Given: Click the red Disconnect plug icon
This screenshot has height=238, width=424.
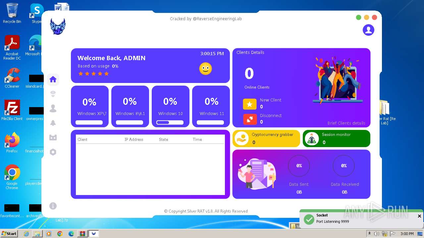Looking at the screenshot, I should [250, 119].
